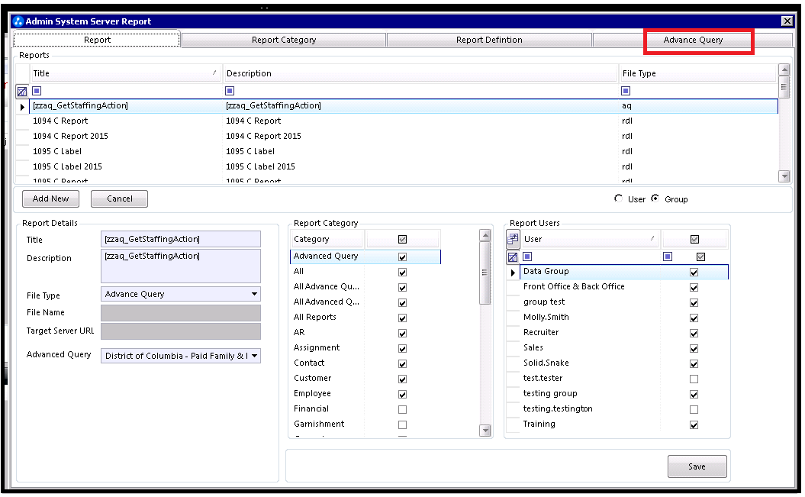Click the Report Category scrollbar thumb
805x497 pixels.
pyautogui.click(x=485, y=273)
